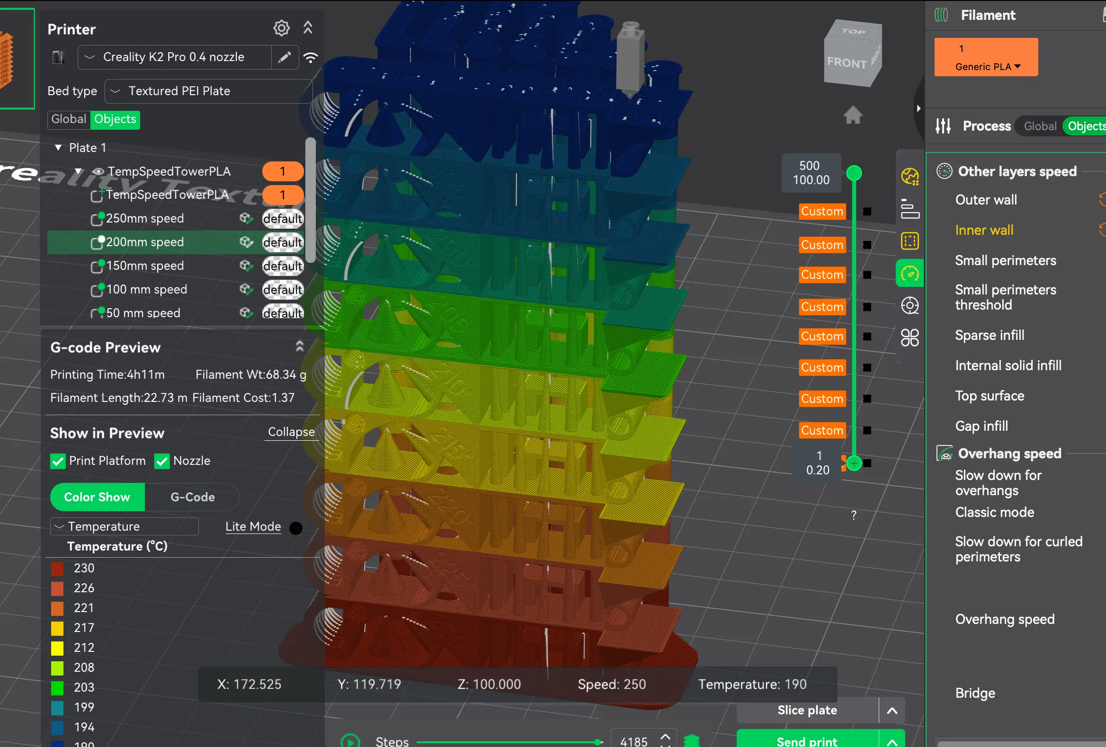Click the edit icon for 150mm speed
1106x747 pixels.
(x=246, y=266)
